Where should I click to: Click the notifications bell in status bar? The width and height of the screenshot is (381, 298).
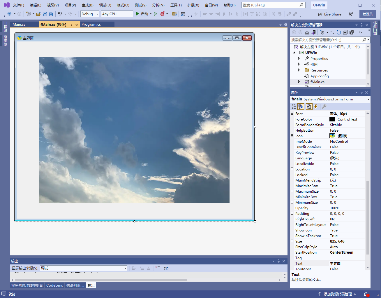coord(366,294)
